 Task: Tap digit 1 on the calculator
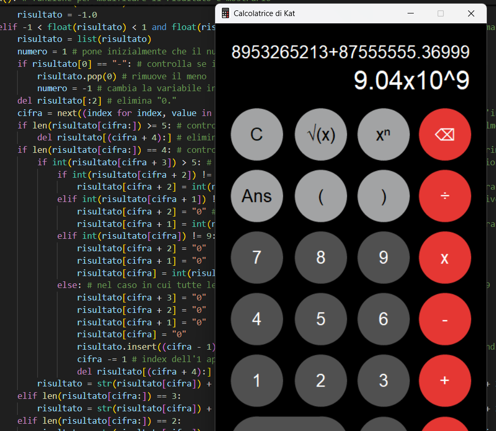coord(257,380)
